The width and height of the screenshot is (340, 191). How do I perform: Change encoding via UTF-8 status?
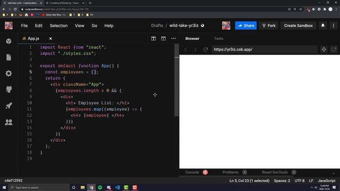pos(300,180)
